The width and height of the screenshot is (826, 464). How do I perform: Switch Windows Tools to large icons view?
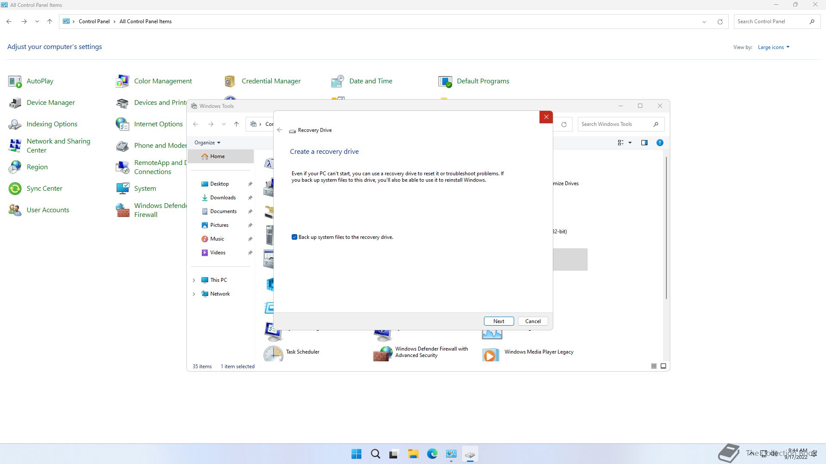(663, 366)
